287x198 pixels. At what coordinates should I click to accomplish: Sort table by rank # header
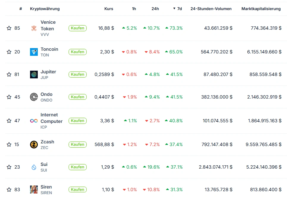(21, 9)
